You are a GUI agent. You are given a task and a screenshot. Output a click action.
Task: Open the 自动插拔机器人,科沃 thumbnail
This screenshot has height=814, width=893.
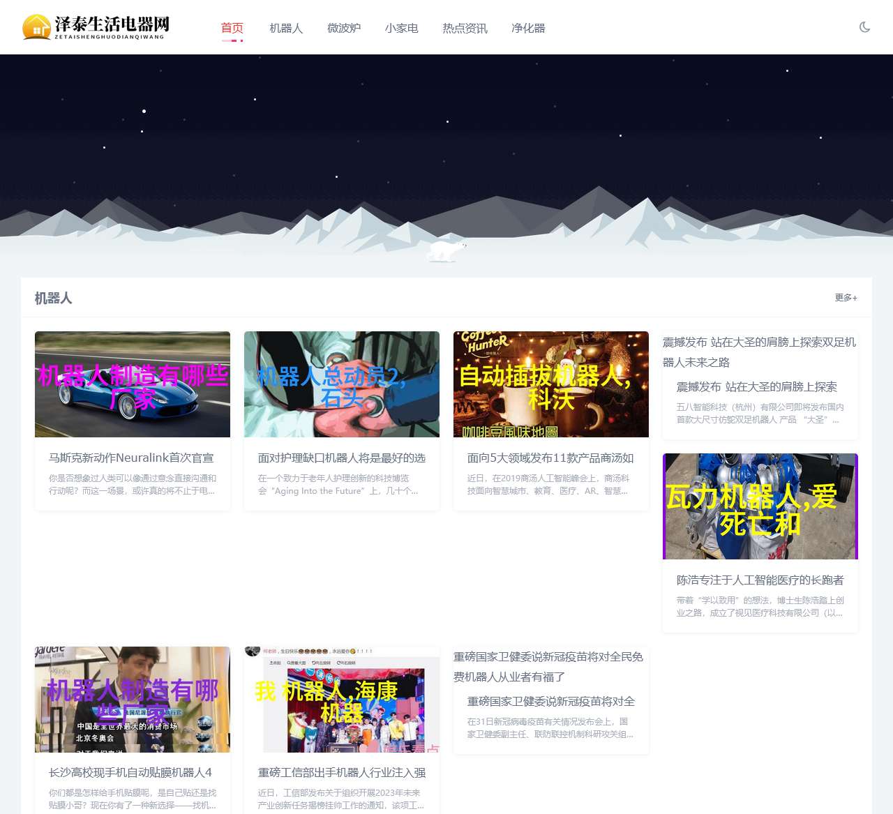551,384
